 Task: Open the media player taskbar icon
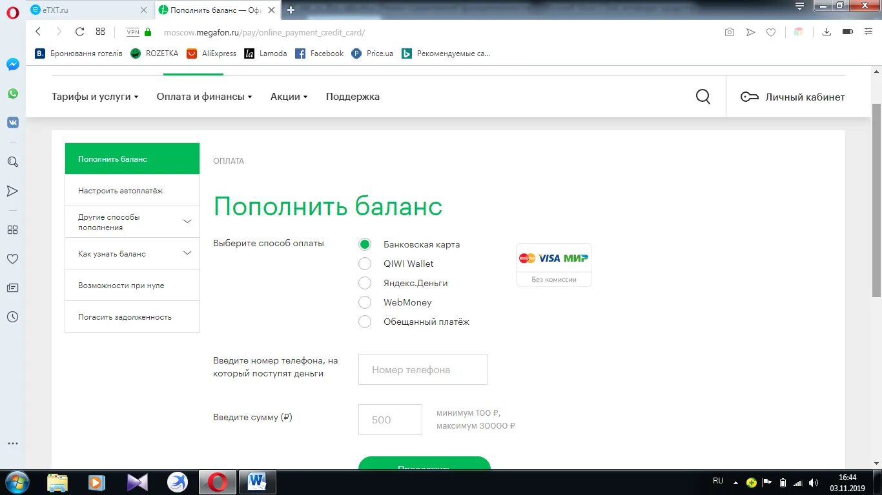click(97, 482)
